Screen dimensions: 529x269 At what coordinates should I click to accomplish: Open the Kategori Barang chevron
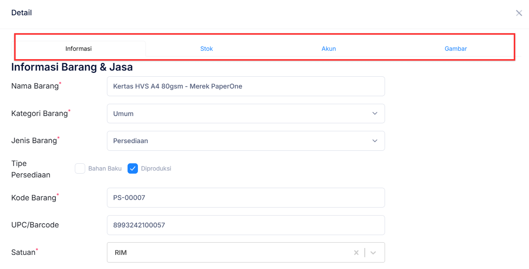pyautogui.click(x=375, y=114)
